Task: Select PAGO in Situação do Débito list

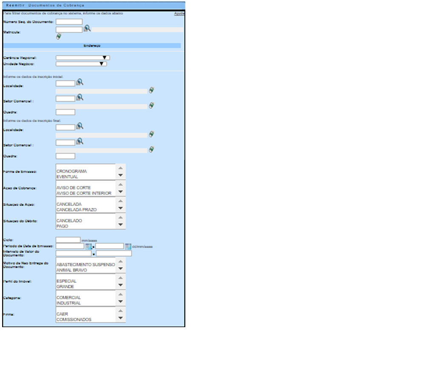Action: pos(62,226)
